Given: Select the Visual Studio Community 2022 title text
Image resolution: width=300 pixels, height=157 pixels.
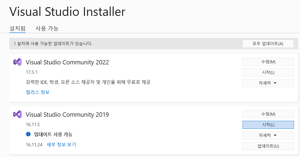Looking at the screenshot, I should [67, 62].
